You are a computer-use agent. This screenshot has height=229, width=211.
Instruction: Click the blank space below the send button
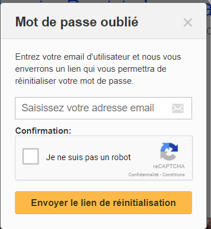(x=103, y=221)
